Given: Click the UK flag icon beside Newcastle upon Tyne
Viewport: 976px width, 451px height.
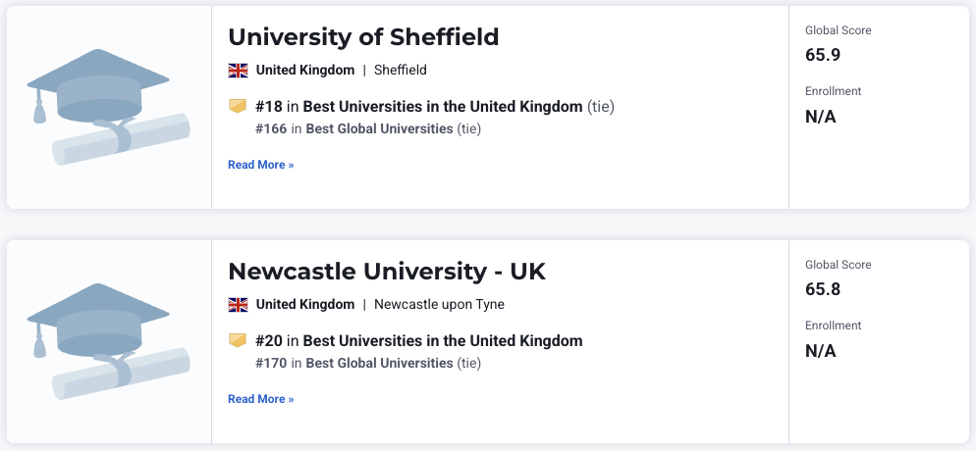Looking at the screenshot, I should tap(238, 304).
